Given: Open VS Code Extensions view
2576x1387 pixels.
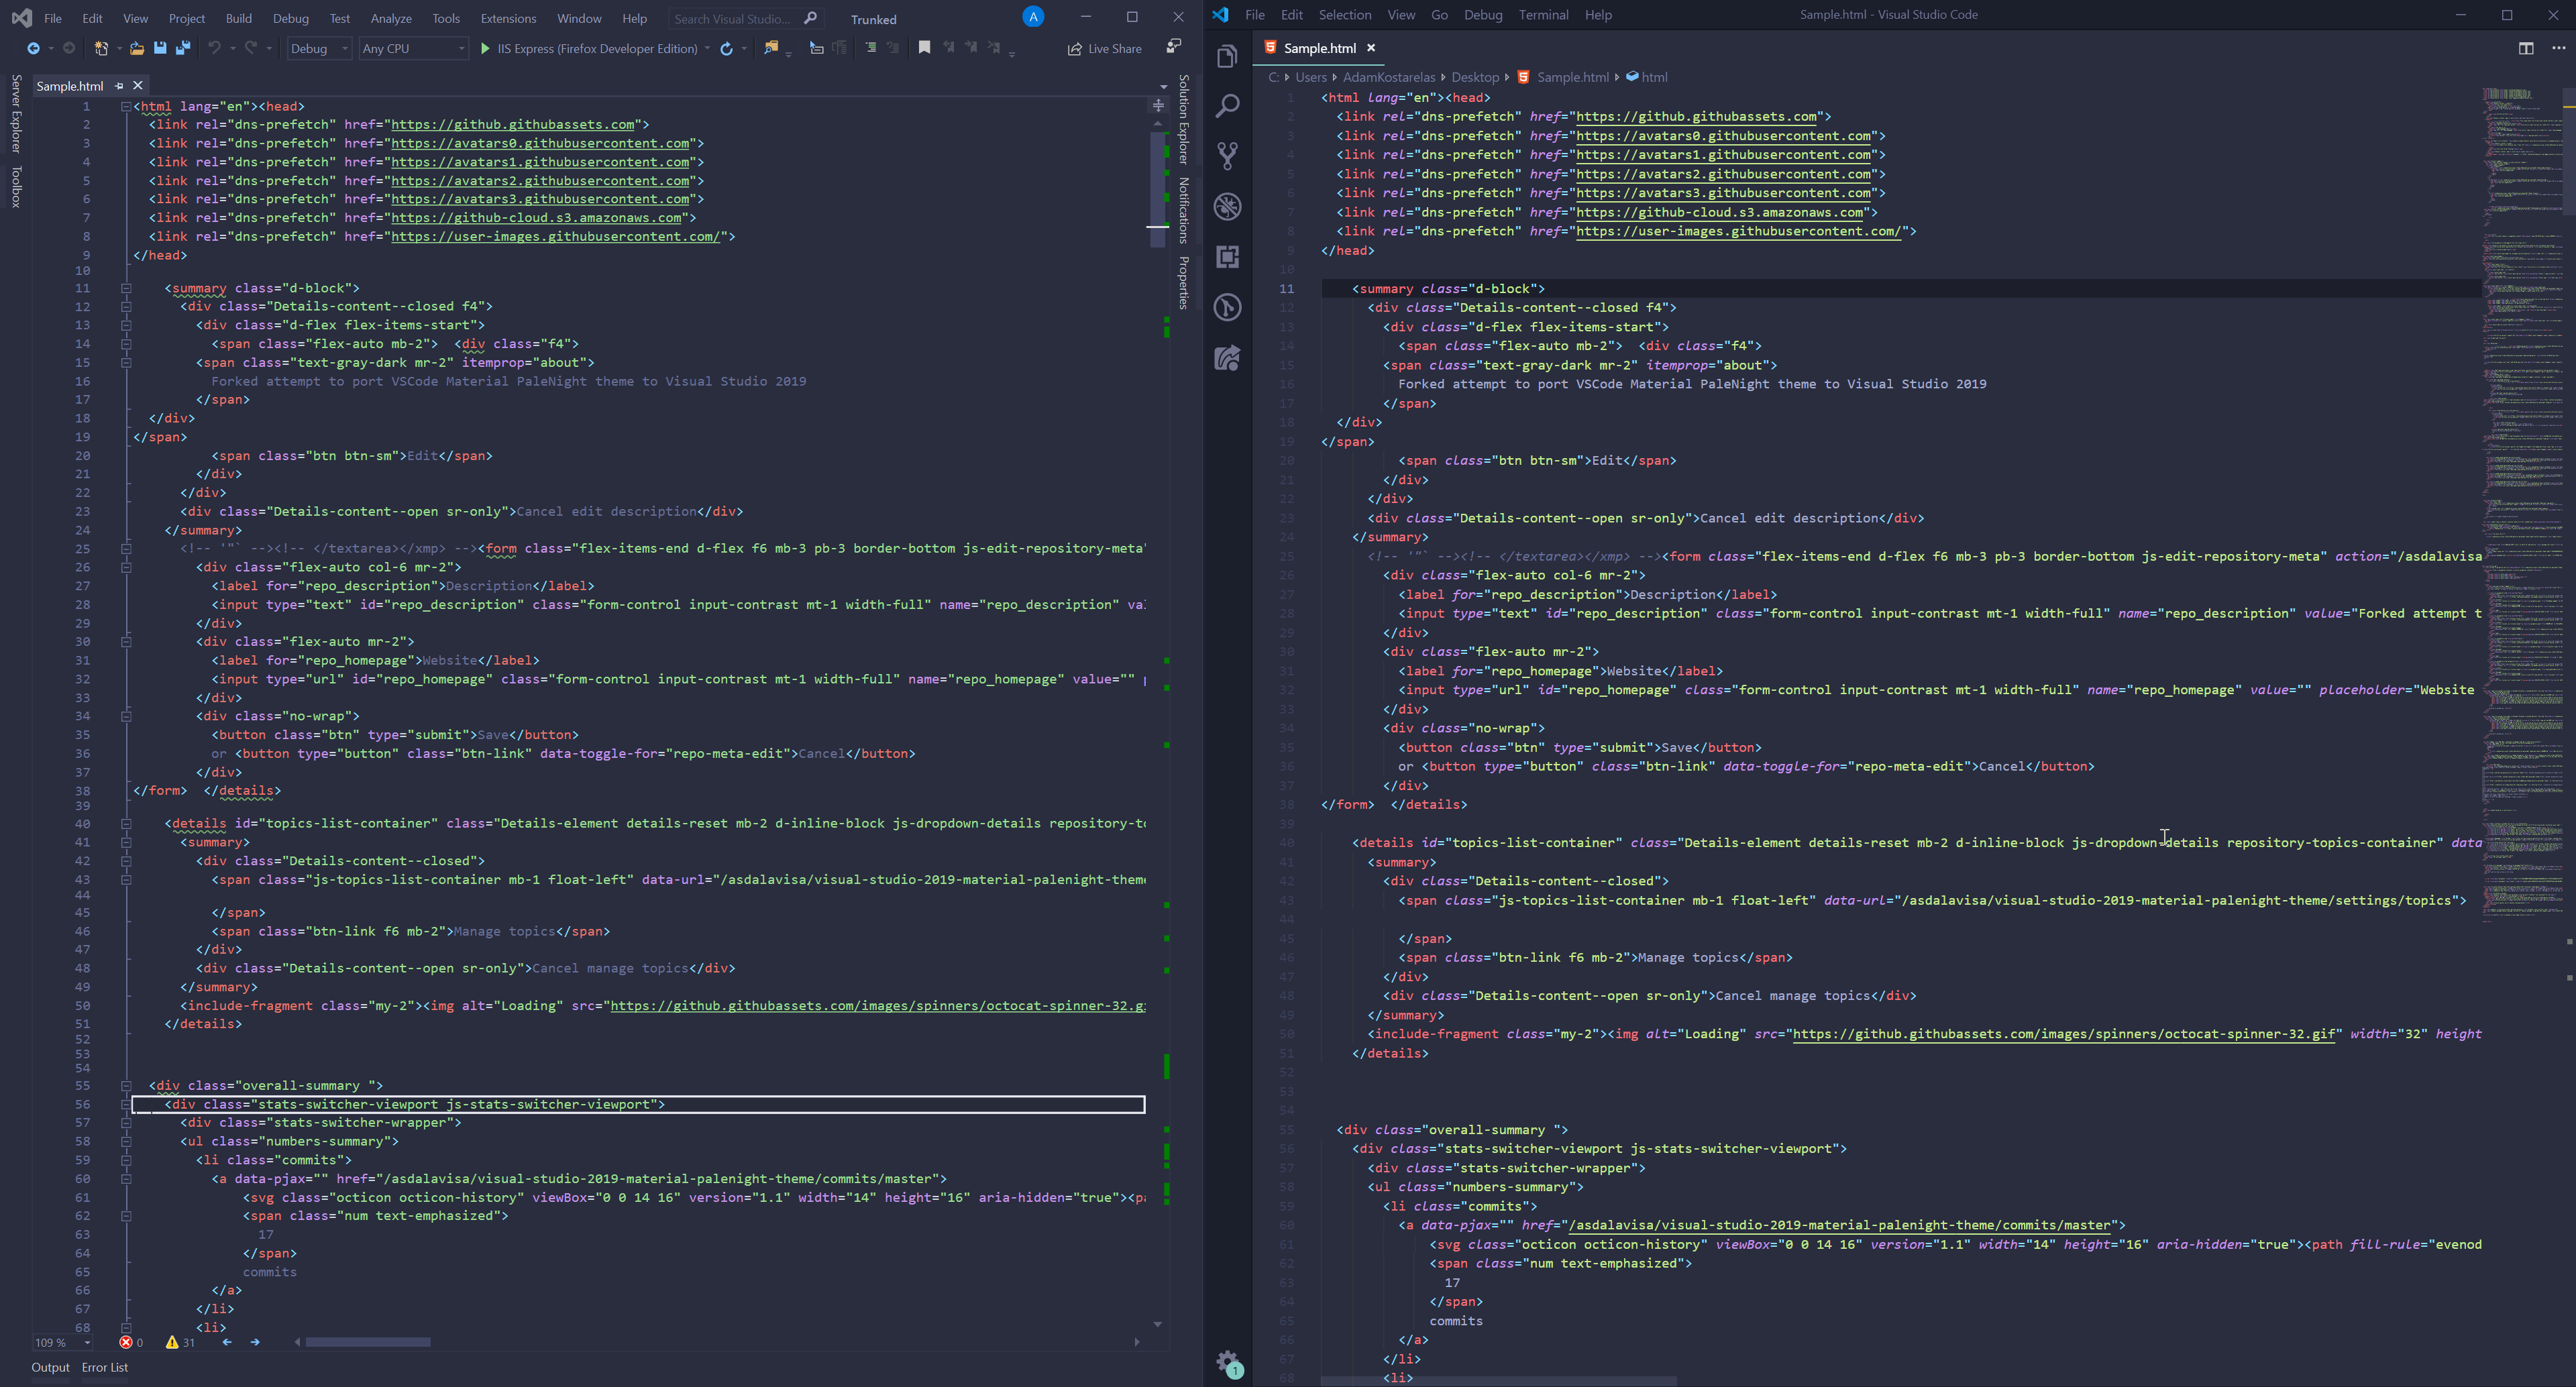Looking at the screenshot, I should click(1227, 257).
